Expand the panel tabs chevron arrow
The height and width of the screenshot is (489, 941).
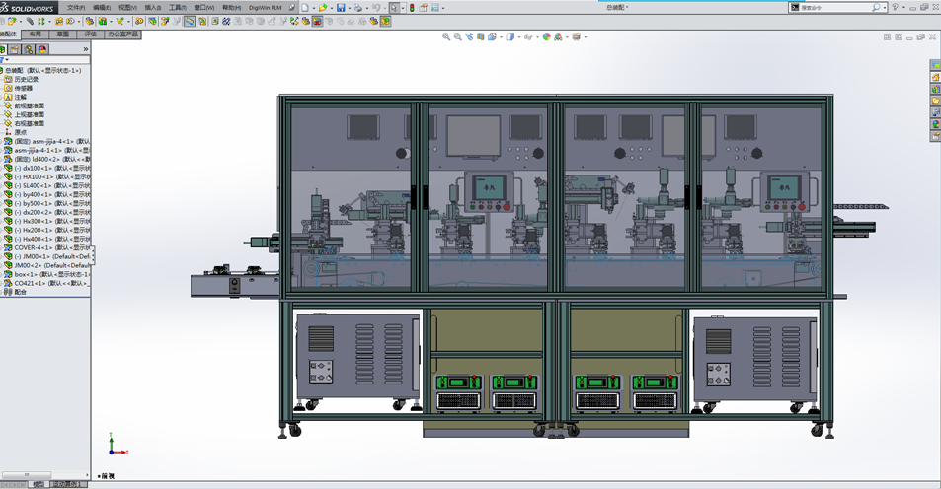pos(85,49)
